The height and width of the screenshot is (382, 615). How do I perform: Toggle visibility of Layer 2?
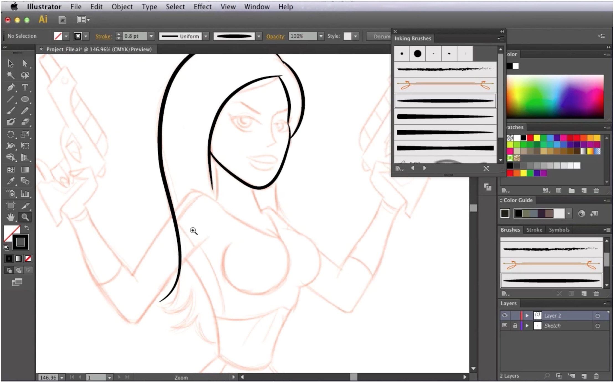504,316
